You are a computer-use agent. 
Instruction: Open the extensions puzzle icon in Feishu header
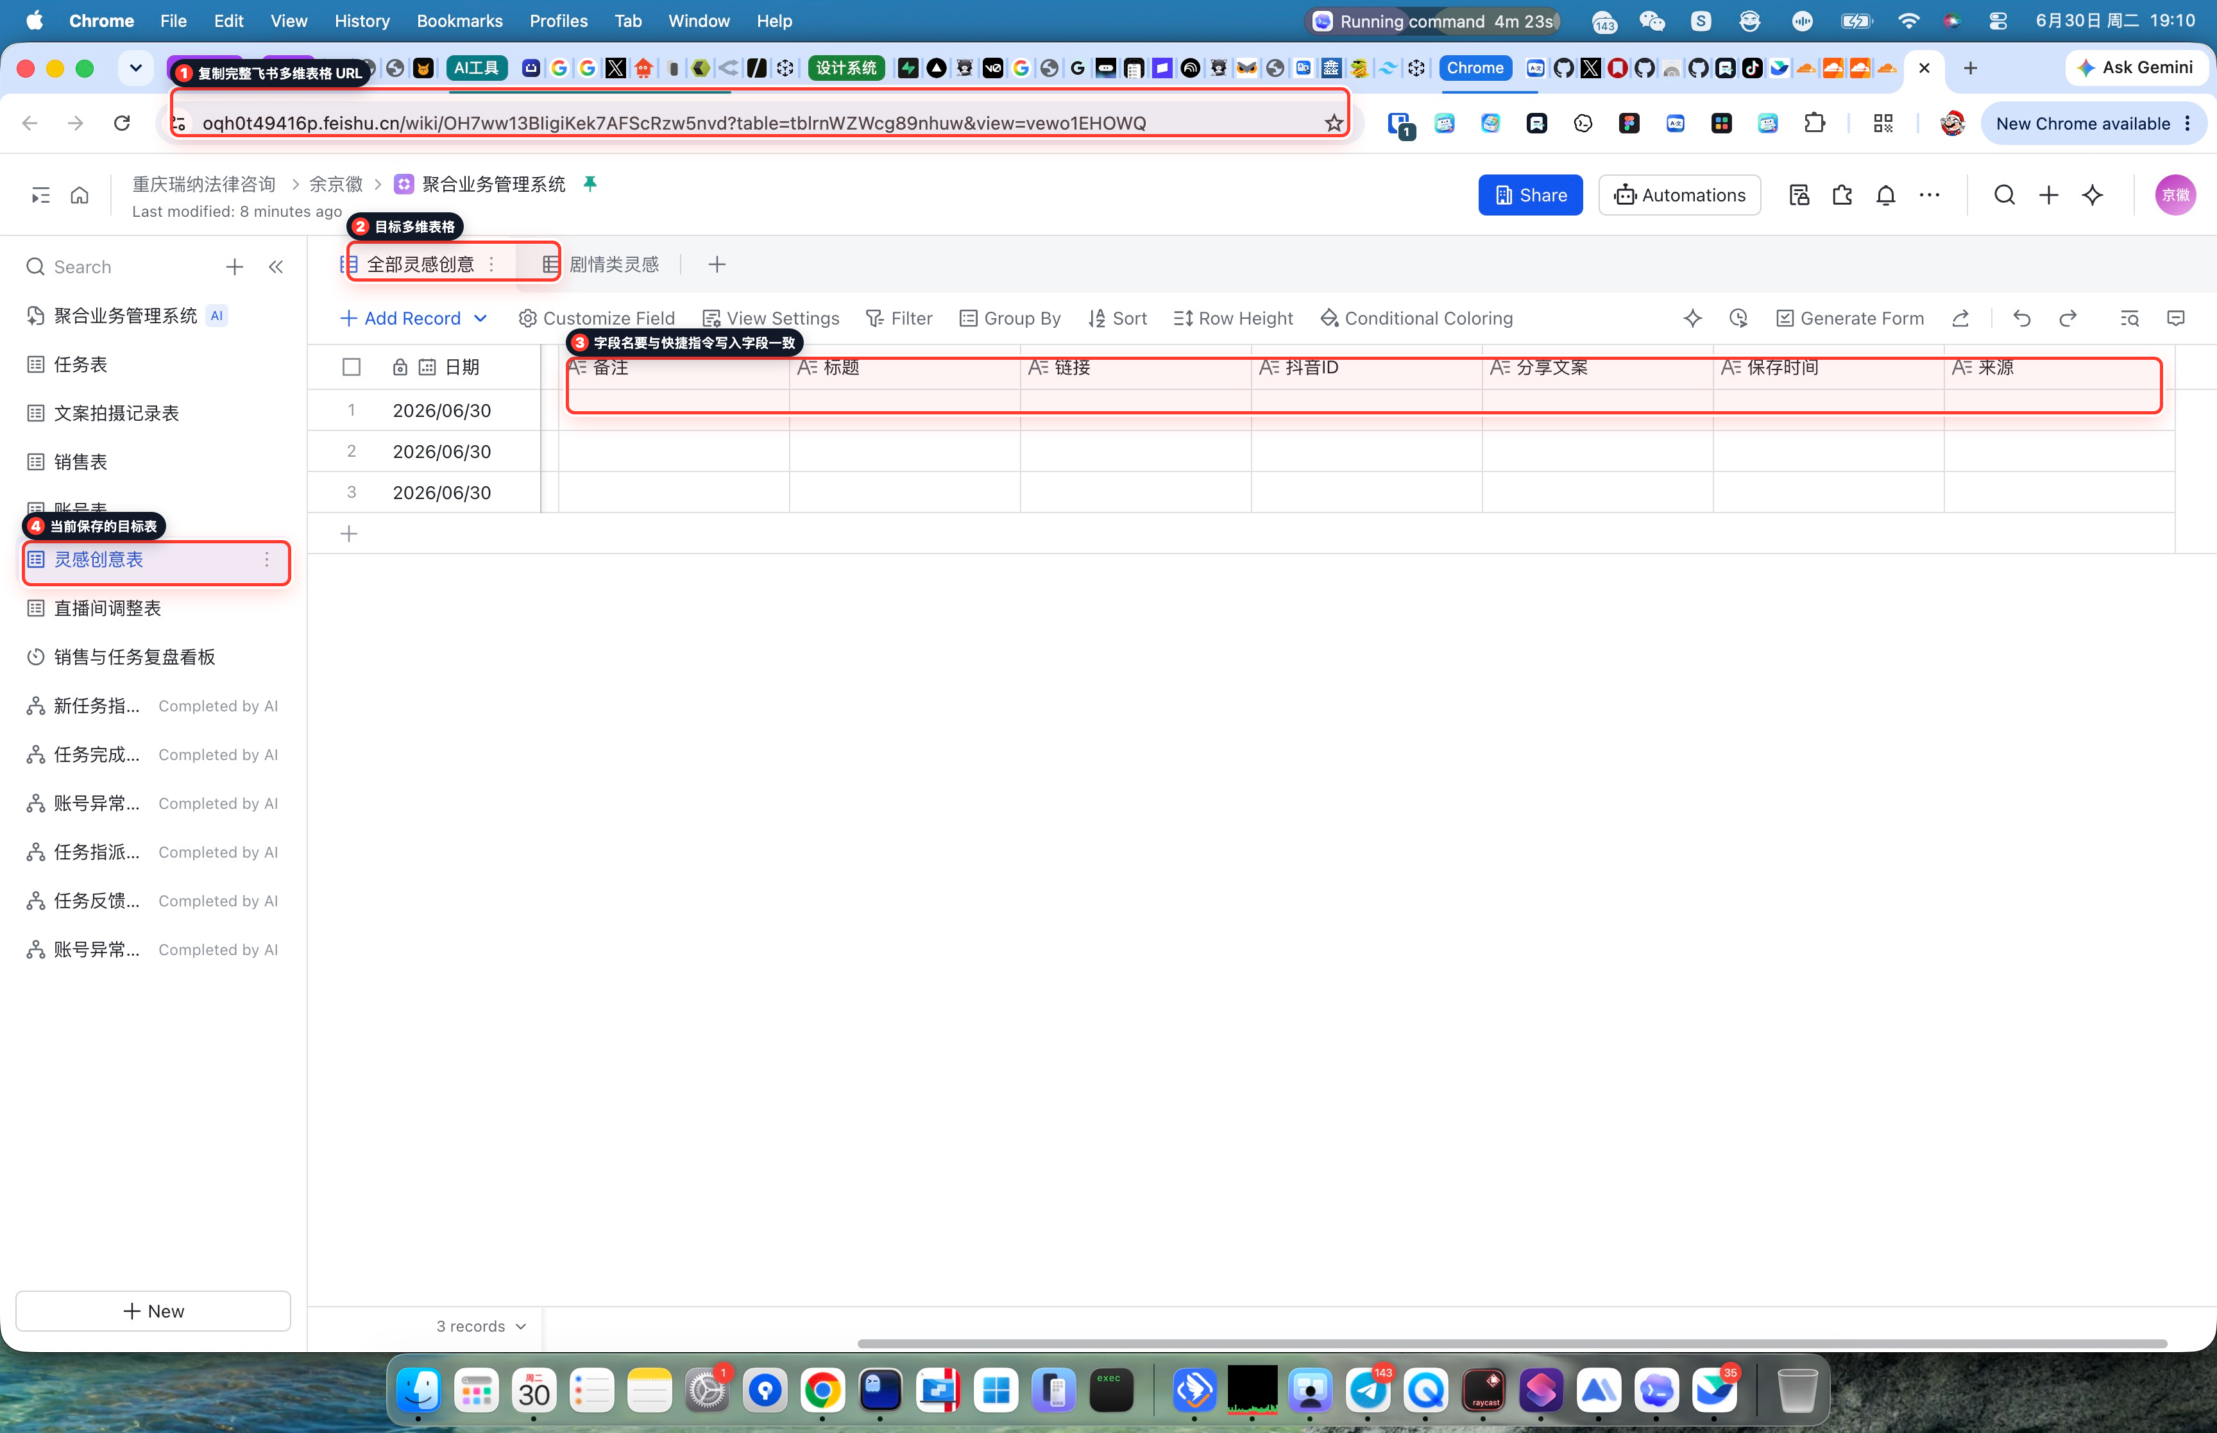click(1842, 194)
